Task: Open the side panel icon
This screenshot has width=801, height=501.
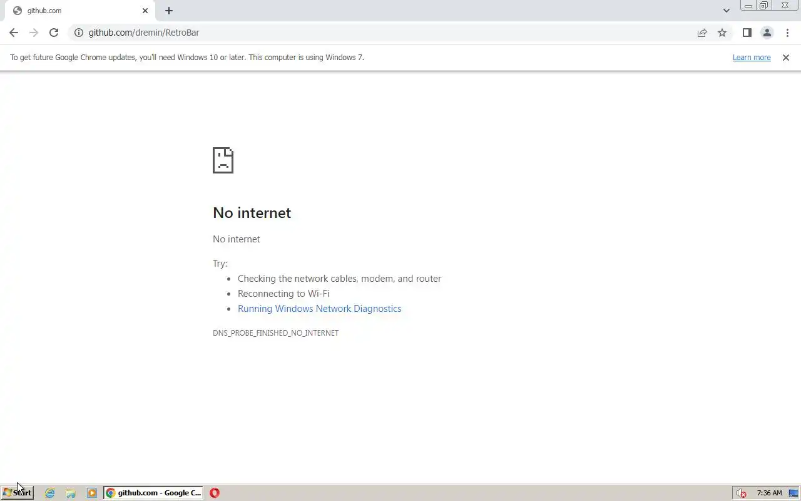Action: coord(747,33)
